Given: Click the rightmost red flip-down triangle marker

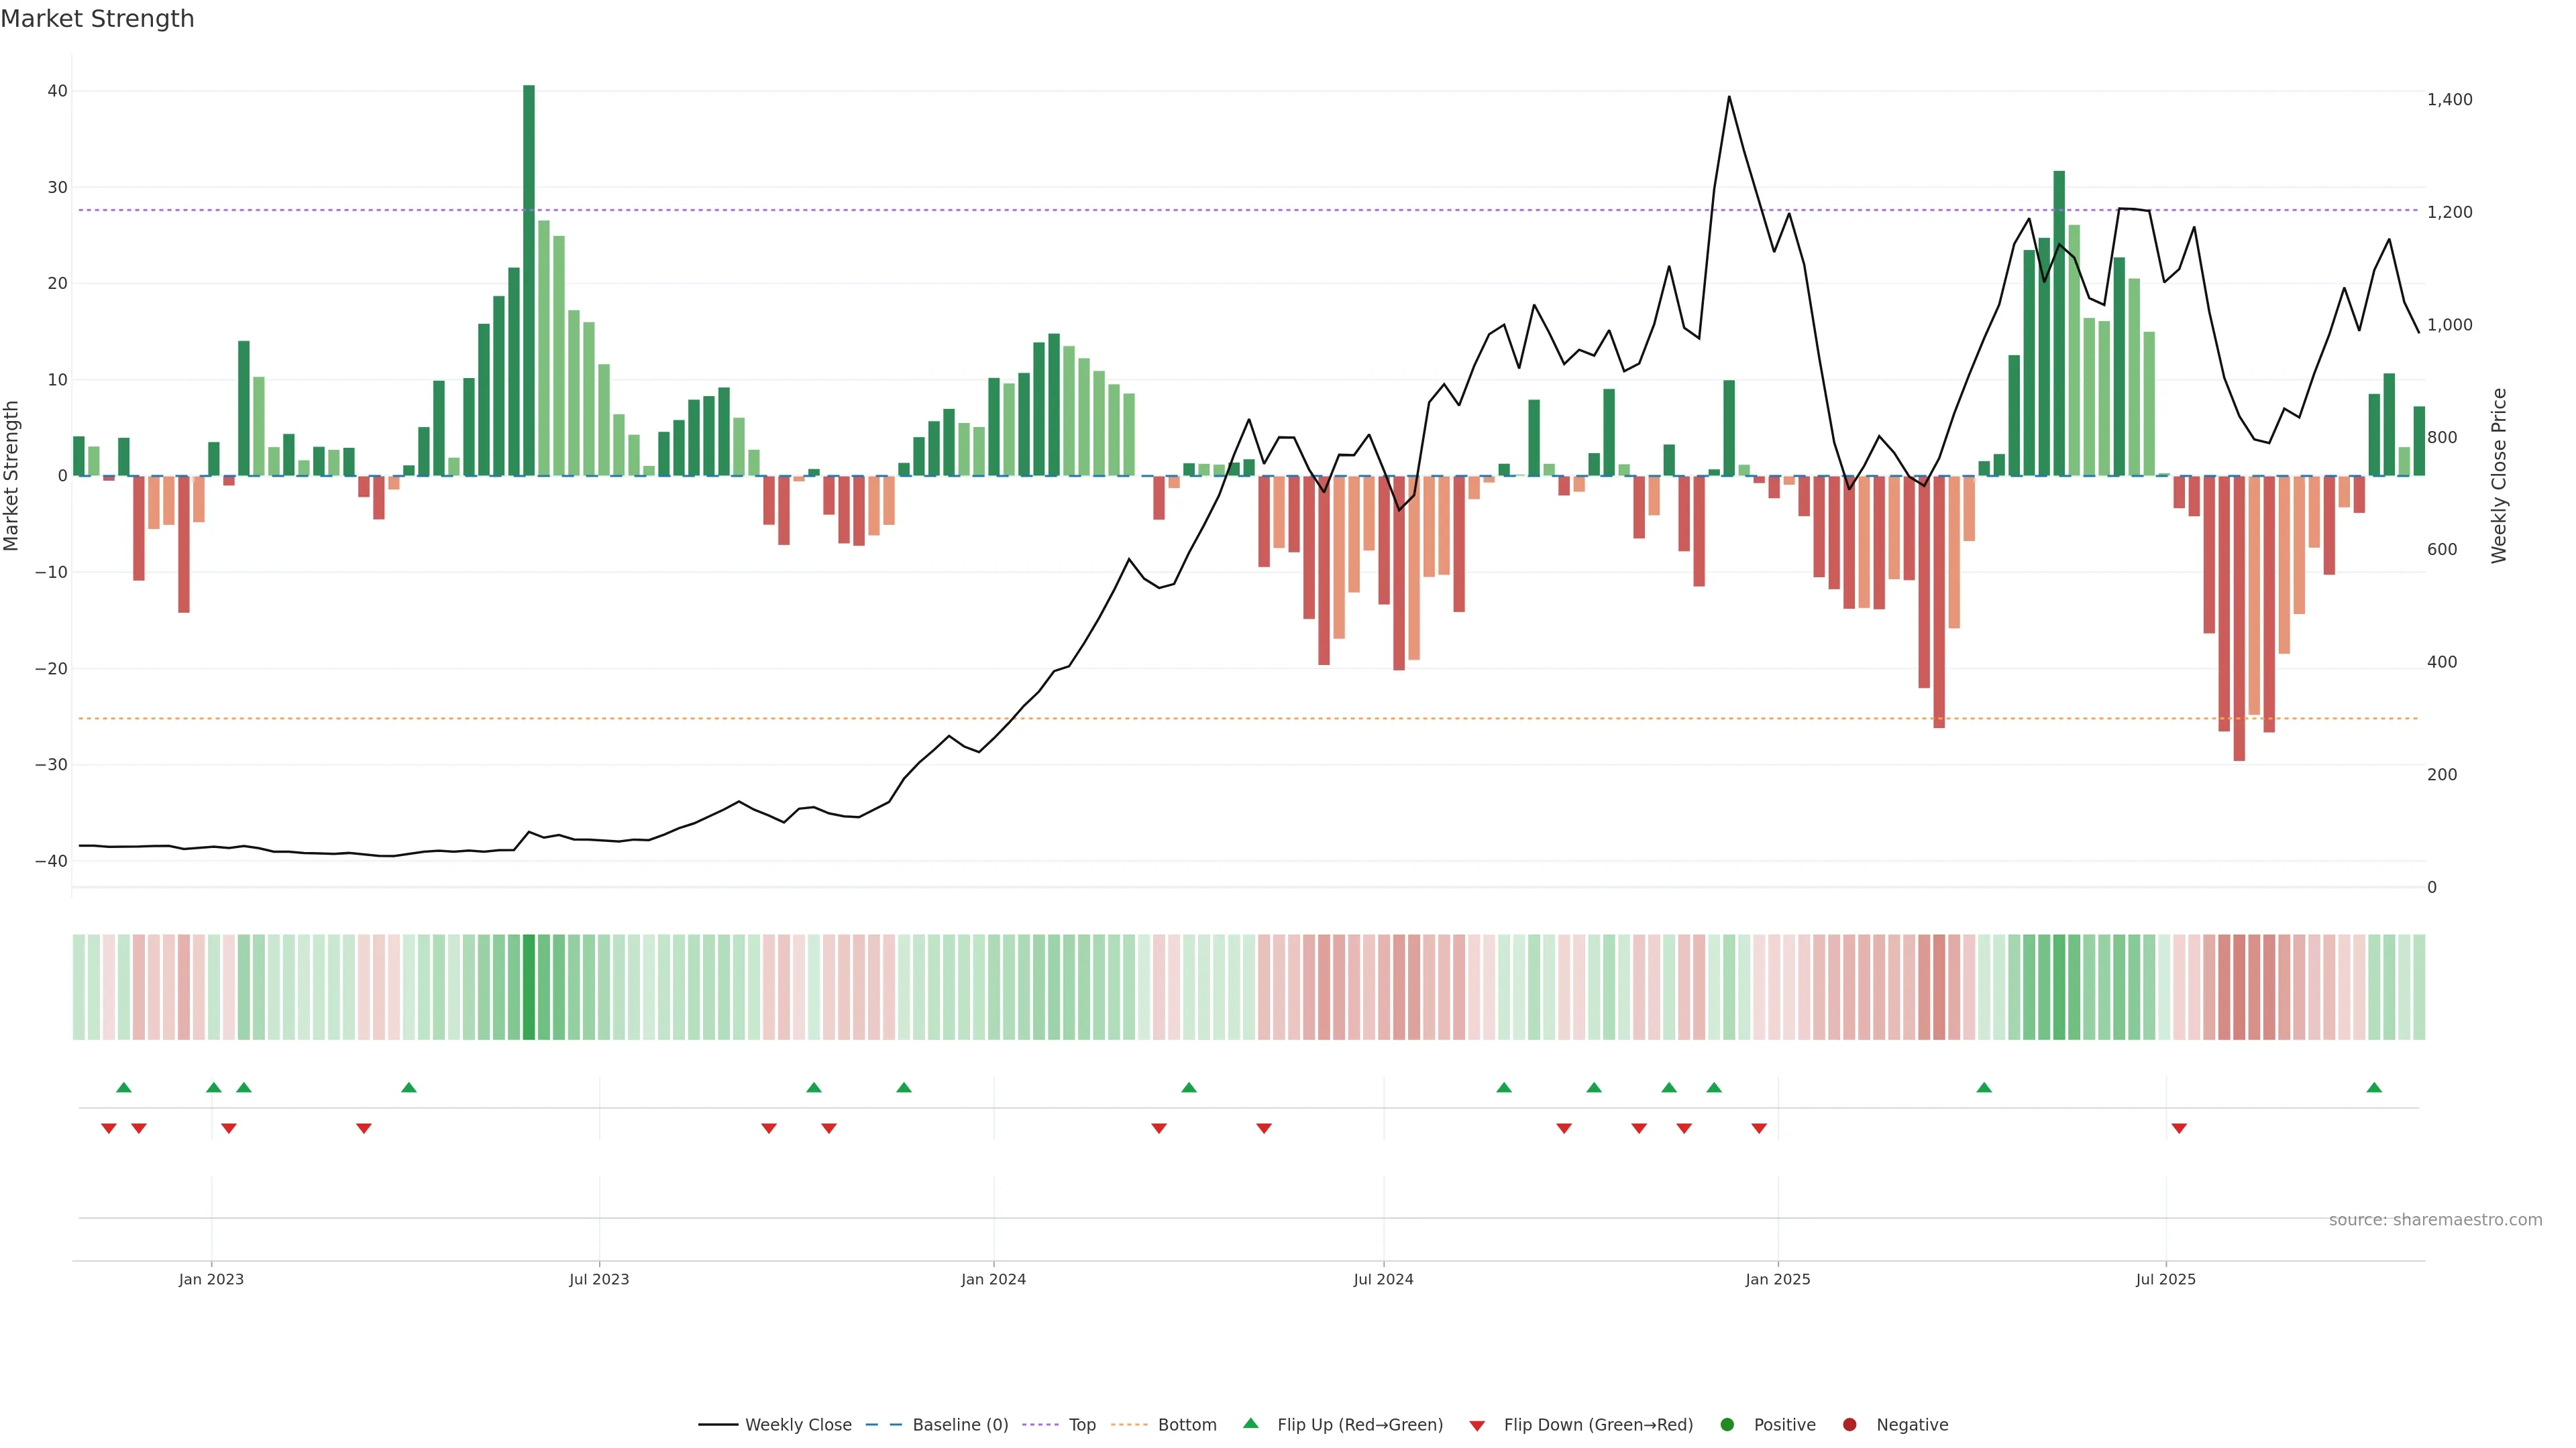Looking at the screenshot, I should coord(2179,1128).
